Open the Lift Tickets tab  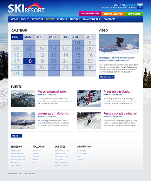pos(134,14)
